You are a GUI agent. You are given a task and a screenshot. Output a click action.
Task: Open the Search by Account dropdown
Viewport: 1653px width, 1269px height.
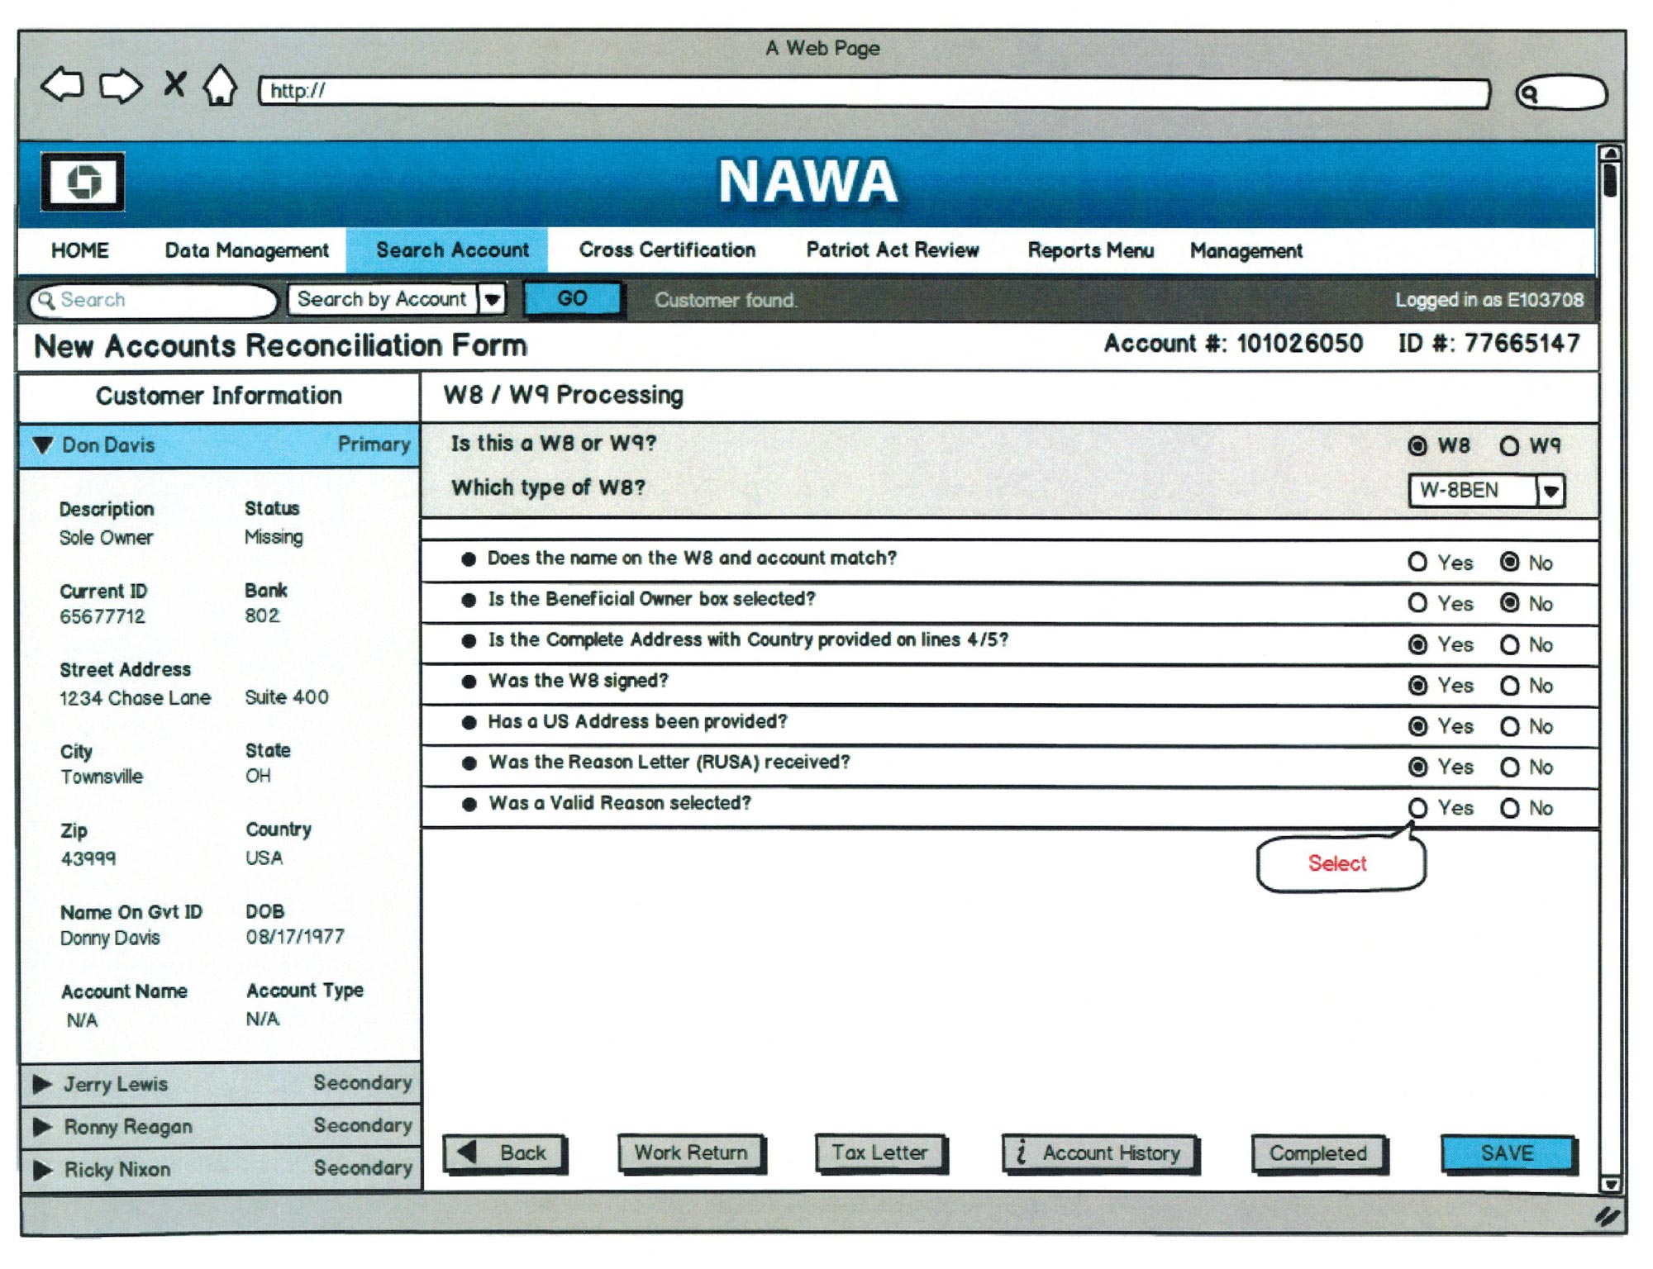click(492, 299)
